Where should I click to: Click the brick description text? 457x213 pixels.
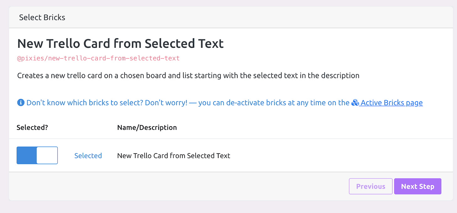coord(188,75)
